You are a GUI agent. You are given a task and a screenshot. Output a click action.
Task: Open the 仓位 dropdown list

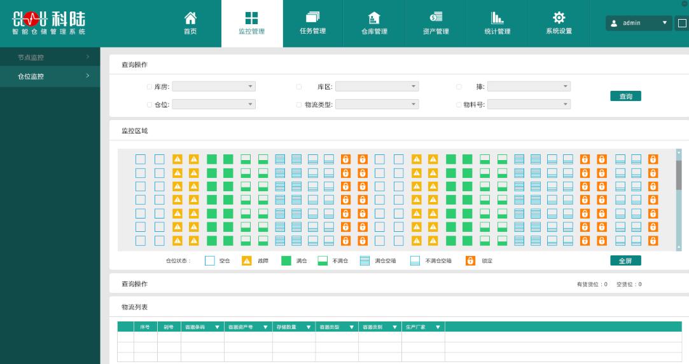click(213, 104)
